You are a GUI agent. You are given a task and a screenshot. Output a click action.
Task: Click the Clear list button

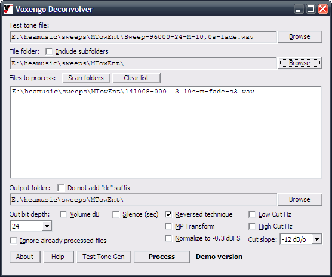[x=136, y=78]
